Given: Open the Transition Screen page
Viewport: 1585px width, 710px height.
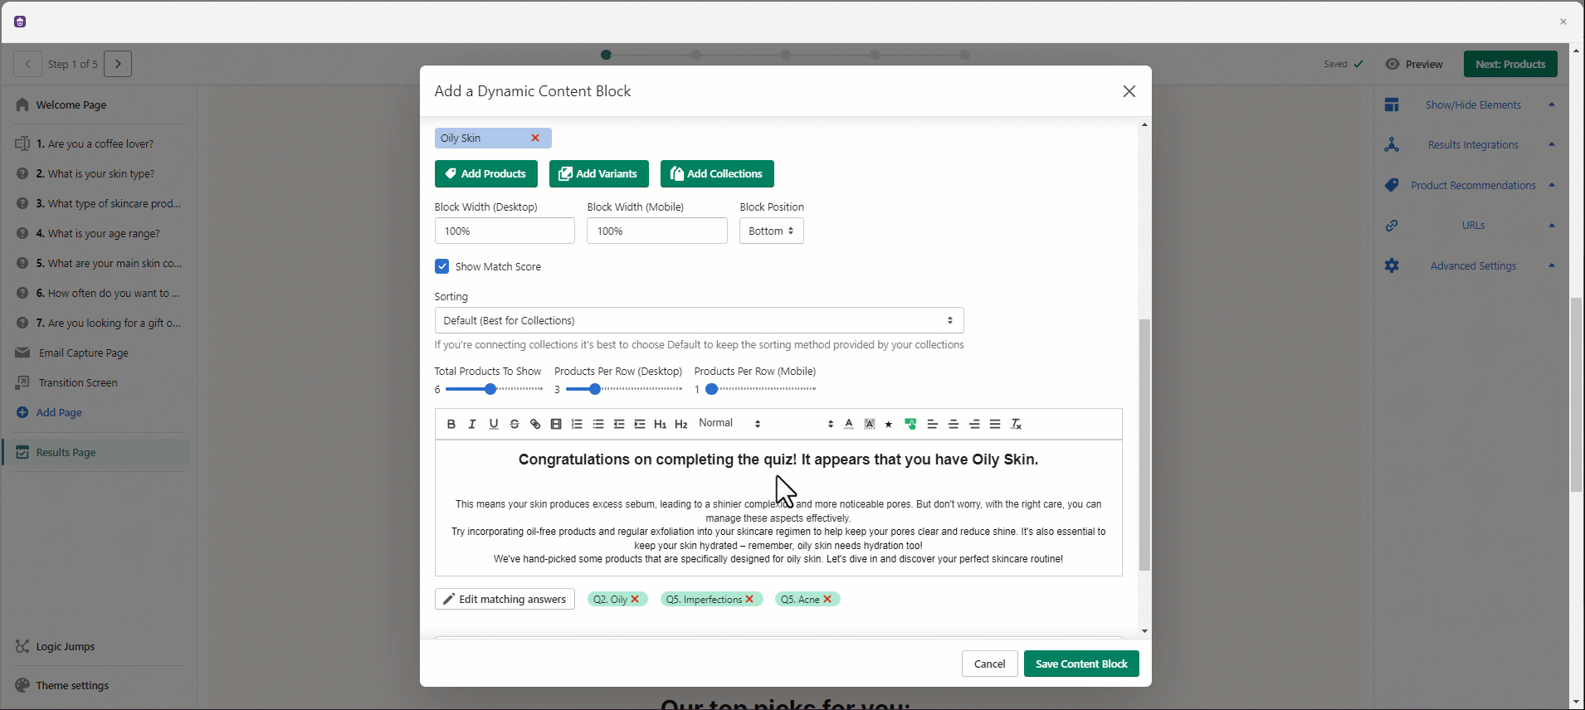Looking at the screenshot, I should tap(78, 383).
